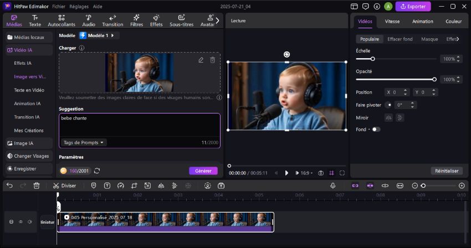Switch to the Couleur tab
Image resolution: width=471 pixels, height=248 pixels.
coord(454,22)
